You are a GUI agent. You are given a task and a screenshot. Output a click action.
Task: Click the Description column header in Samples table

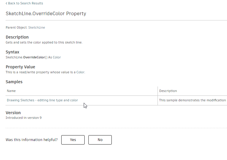click(168, 91)
